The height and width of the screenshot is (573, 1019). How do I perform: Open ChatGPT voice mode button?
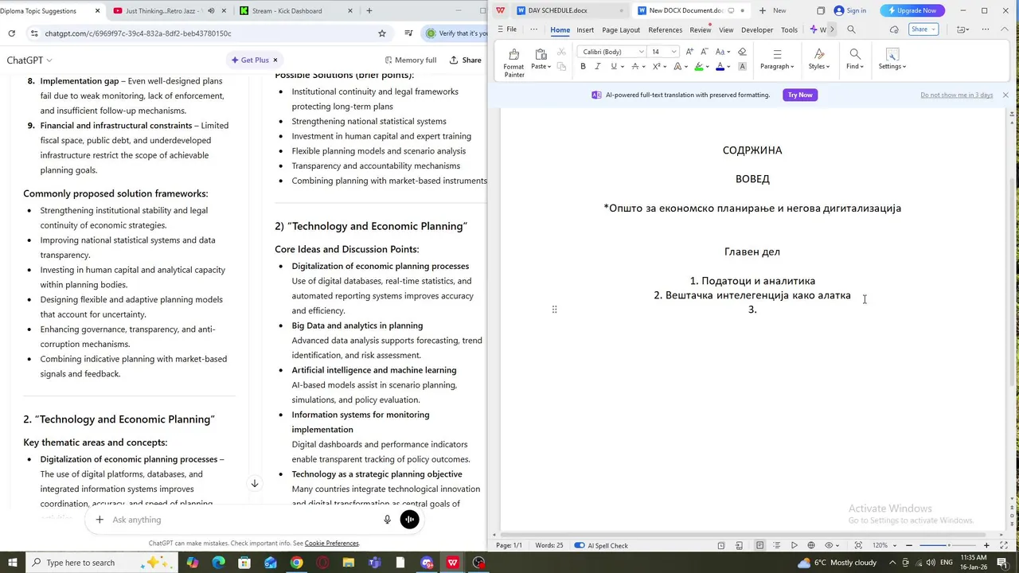(409, 520)
